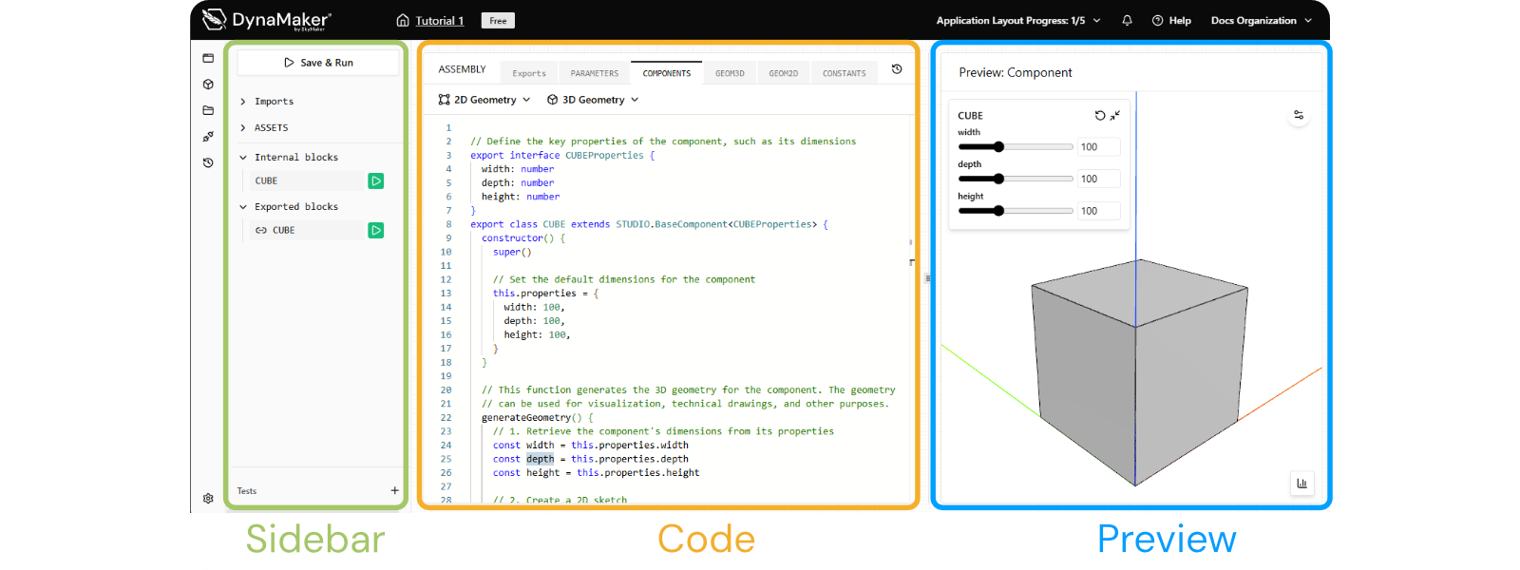Collapse the CUBE parameter panel

click(x=1115, y=115)
